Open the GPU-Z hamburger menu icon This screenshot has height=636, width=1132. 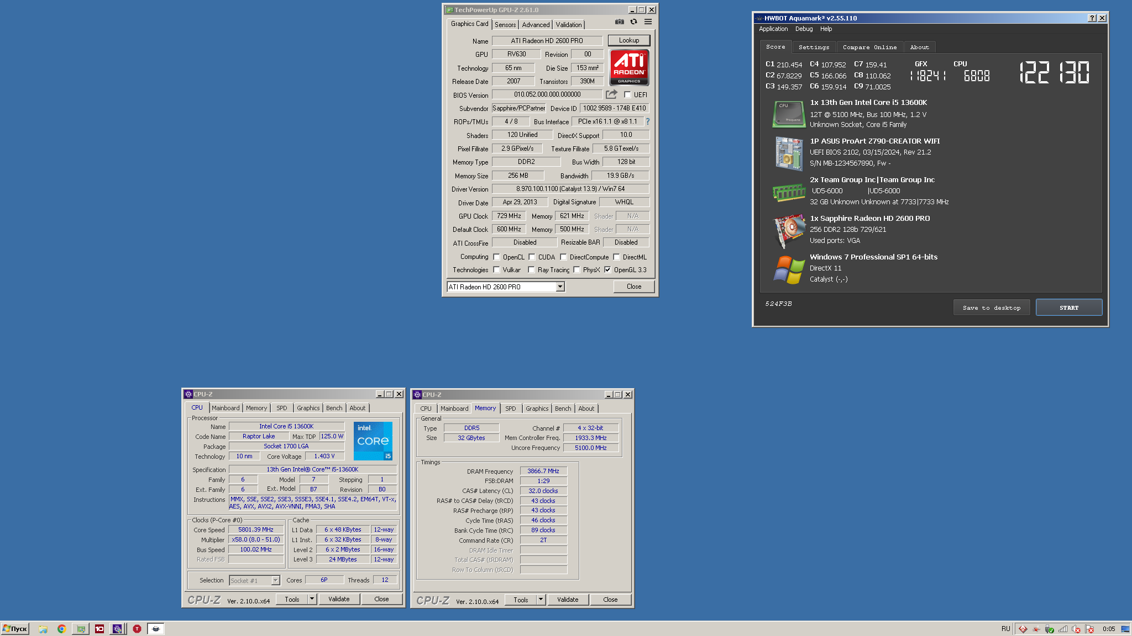click(x=648, y=22)
